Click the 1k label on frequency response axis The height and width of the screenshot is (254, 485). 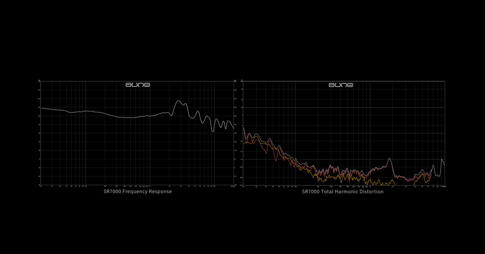[150, 187]
